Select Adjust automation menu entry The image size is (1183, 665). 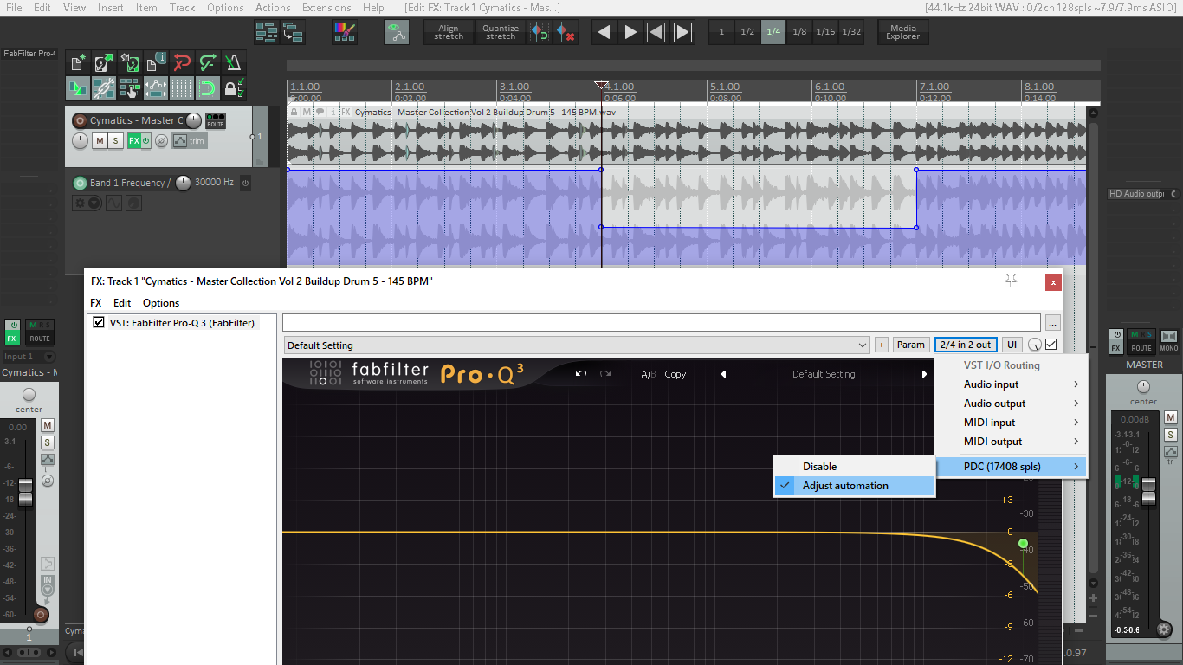click(x=854, y=486)
